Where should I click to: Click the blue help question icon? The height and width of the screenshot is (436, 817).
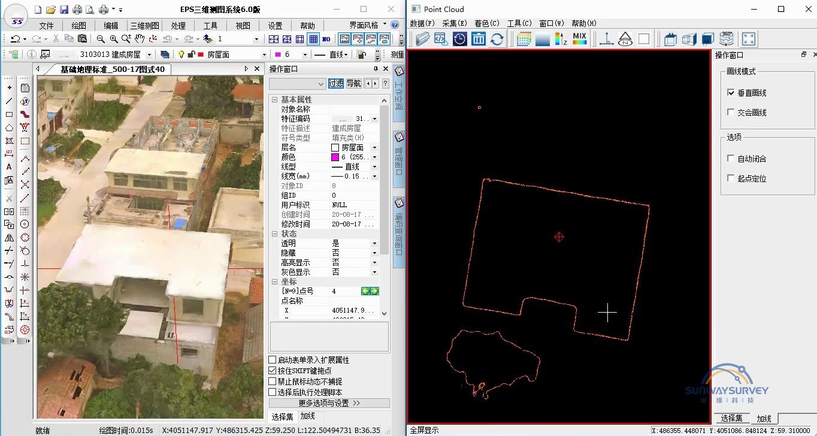[x=395, y=25]
